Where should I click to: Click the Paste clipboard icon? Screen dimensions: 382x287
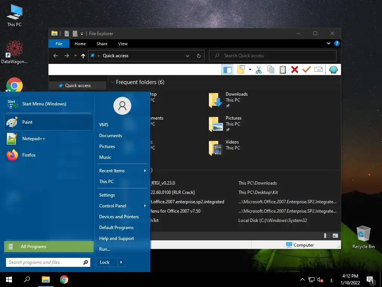[x=283, y=70]
